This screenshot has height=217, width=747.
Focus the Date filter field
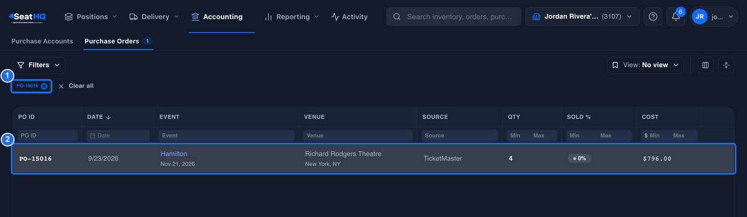coord(118,136)
